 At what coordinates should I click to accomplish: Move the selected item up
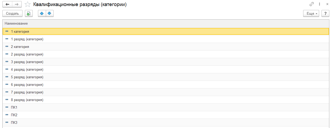[x=42, y=14]
